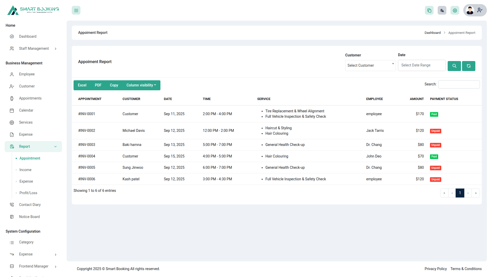Click the PDF export button
Image resolution: width=492 pixels, height=277 pixels.
click(98, 85)
